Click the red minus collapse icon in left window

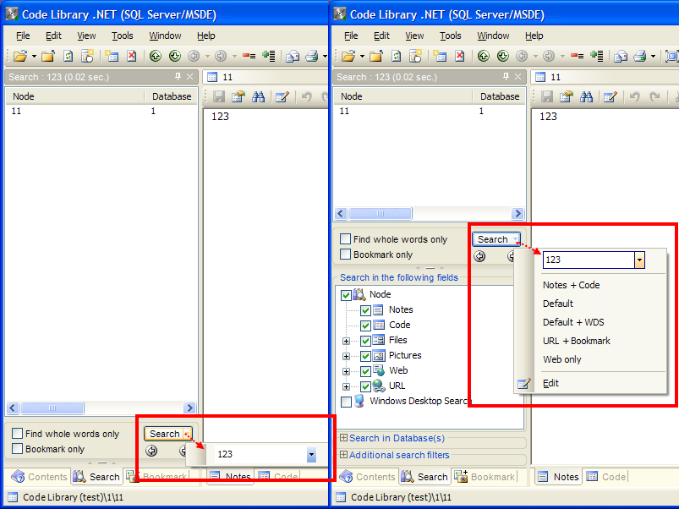[x=249, y=56]
